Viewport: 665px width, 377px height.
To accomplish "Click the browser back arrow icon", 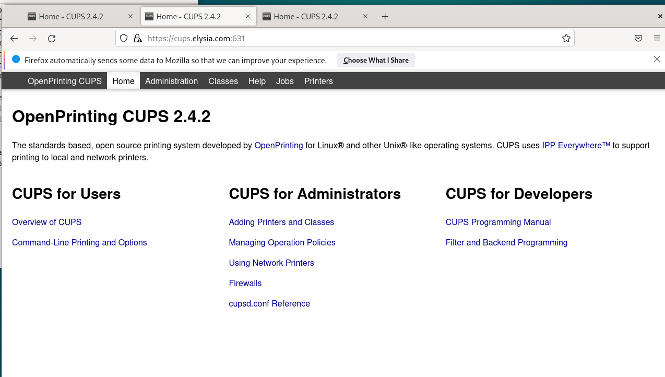I will coord(14,38).
